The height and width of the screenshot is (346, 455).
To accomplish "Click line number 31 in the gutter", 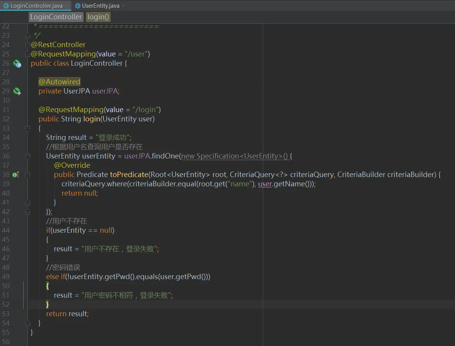I will [x=6, y=110].
